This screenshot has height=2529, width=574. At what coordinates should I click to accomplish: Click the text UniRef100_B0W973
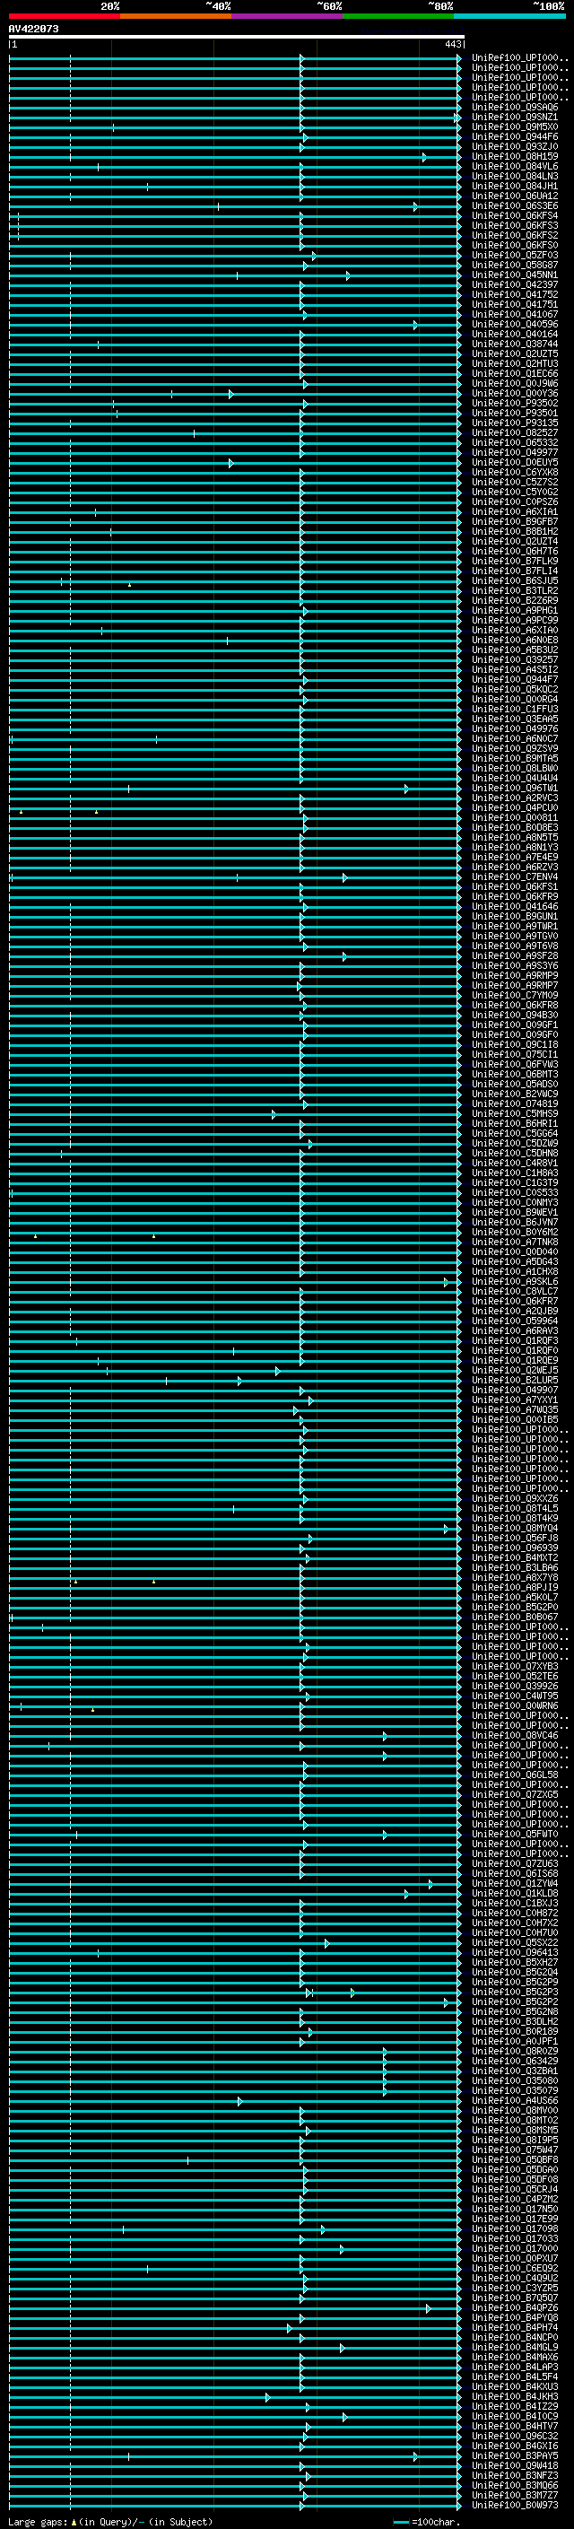pos(514,2506)
